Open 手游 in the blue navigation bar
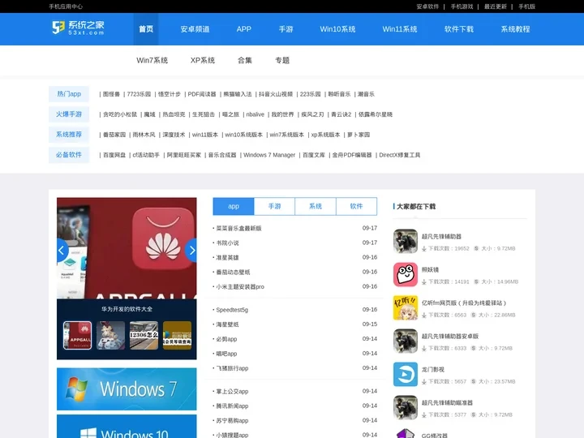 [x=286, y=29]
